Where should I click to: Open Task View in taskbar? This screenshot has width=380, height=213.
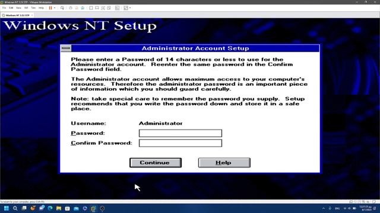[24, 208]
